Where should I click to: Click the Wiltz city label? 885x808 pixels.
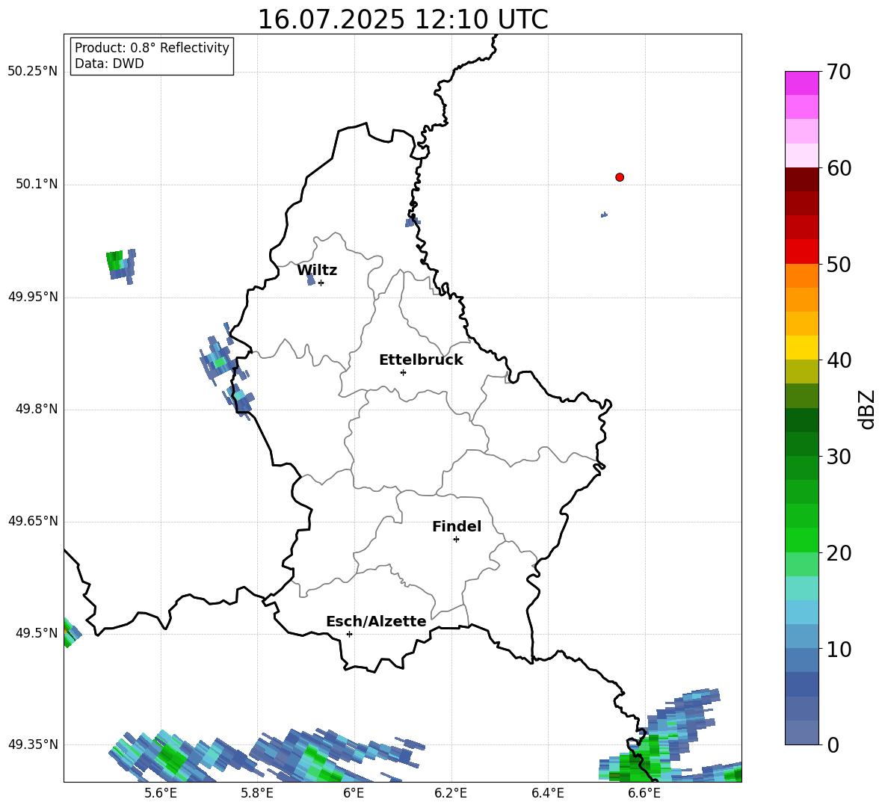(317, 271)
